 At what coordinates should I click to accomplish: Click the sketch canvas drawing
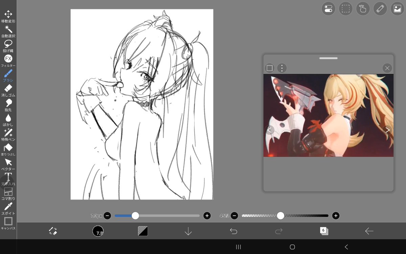[x=142, y=104]
